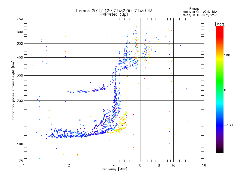
Task: Click the x-axis '8' tick label
Action: coord(159,165)
